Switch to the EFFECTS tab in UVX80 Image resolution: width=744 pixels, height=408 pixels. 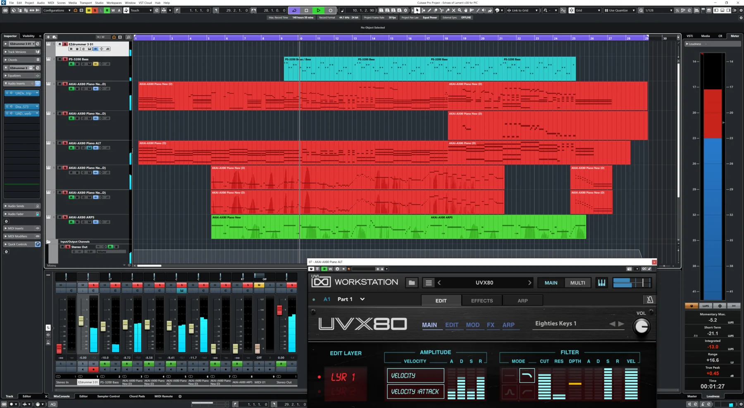[481, 301]
